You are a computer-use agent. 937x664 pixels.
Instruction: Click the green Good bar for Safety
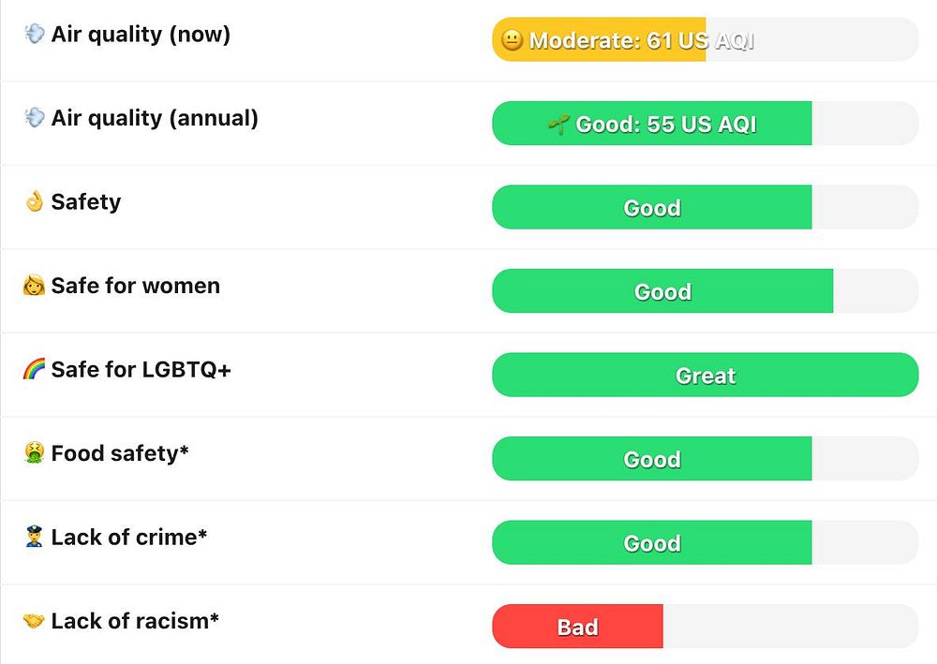[652, 208]
